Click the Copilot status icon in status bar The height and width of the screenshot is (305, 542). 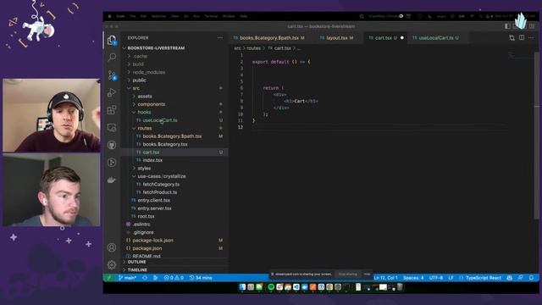tap(509, 278)
